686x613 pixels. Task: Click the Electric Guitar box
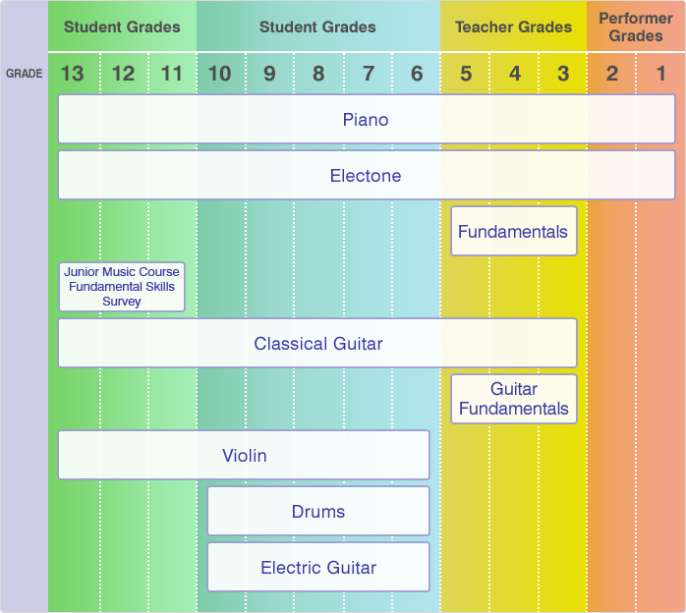click(318, 567)
